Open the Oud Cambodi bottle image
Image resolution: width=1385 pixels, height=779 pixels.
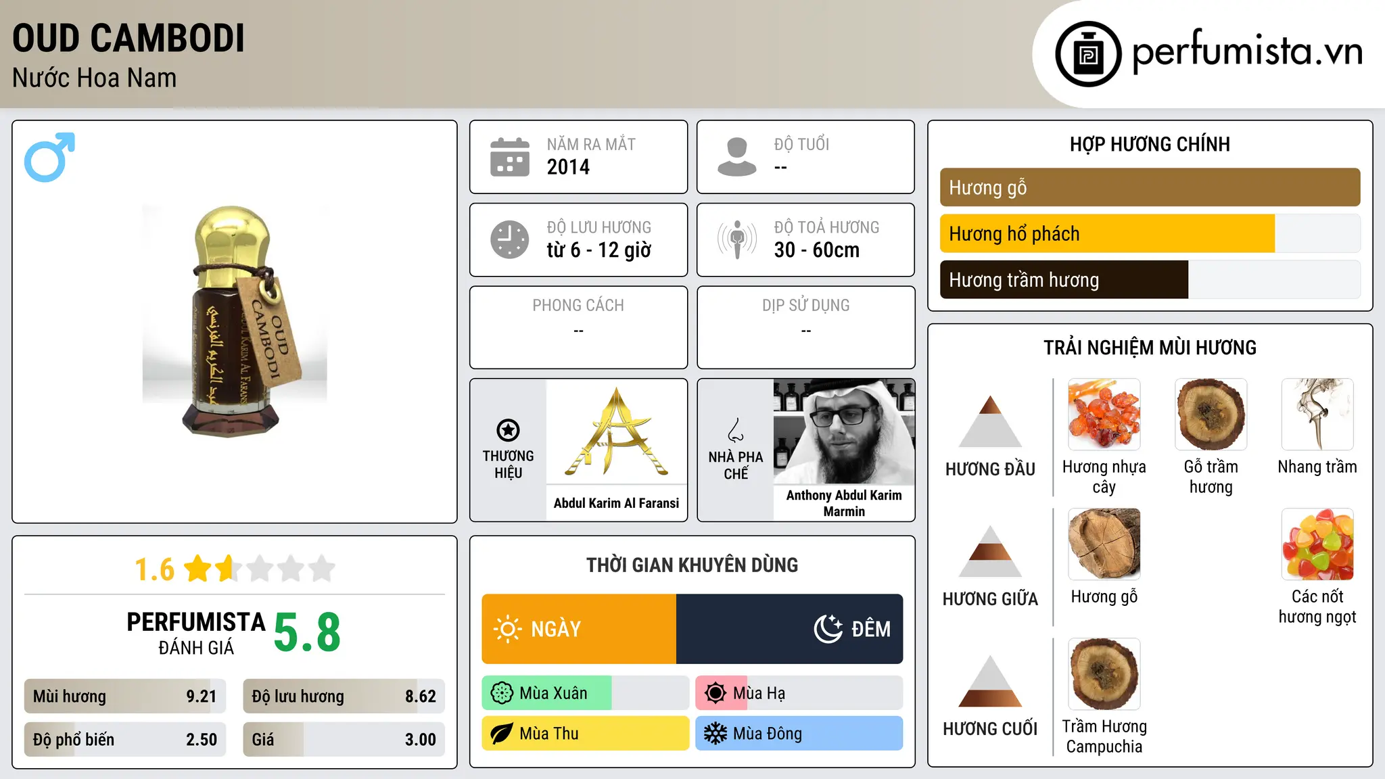pyautogui.click(x=235, y=321)
